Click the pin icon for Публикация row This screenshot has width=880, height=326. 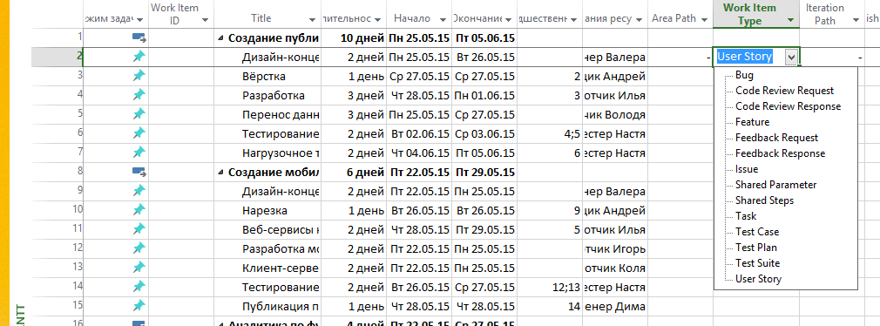click(139, 306)
